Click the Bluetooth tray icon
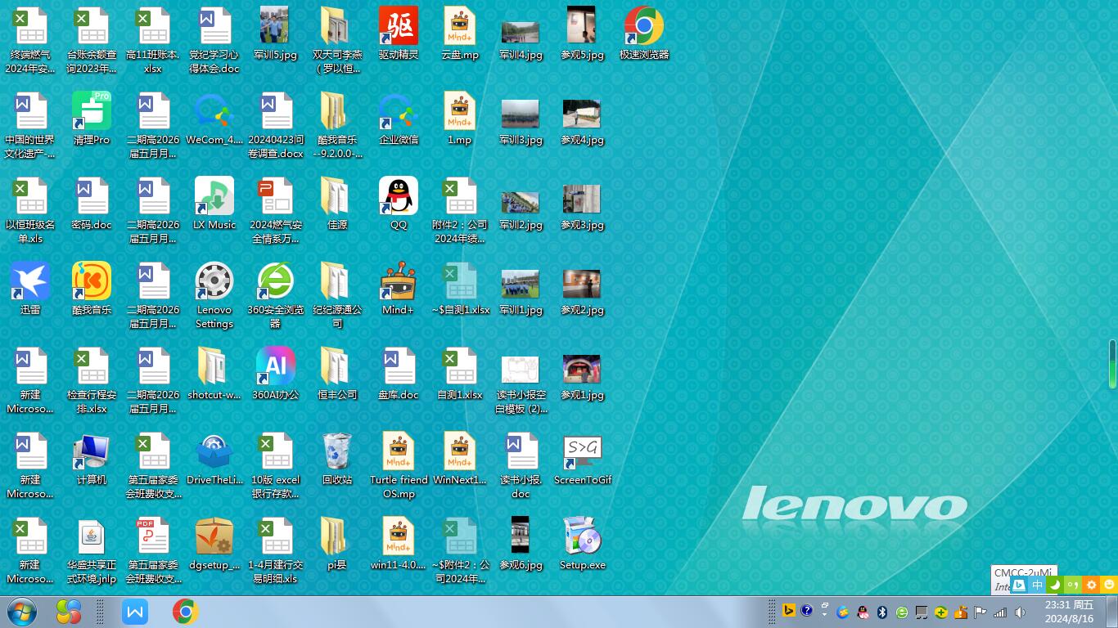 882,612
